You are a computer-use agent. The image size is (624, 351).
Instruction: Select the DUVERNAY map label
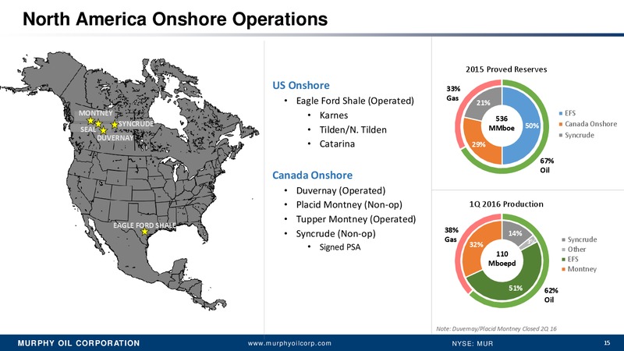coord(115,138)
